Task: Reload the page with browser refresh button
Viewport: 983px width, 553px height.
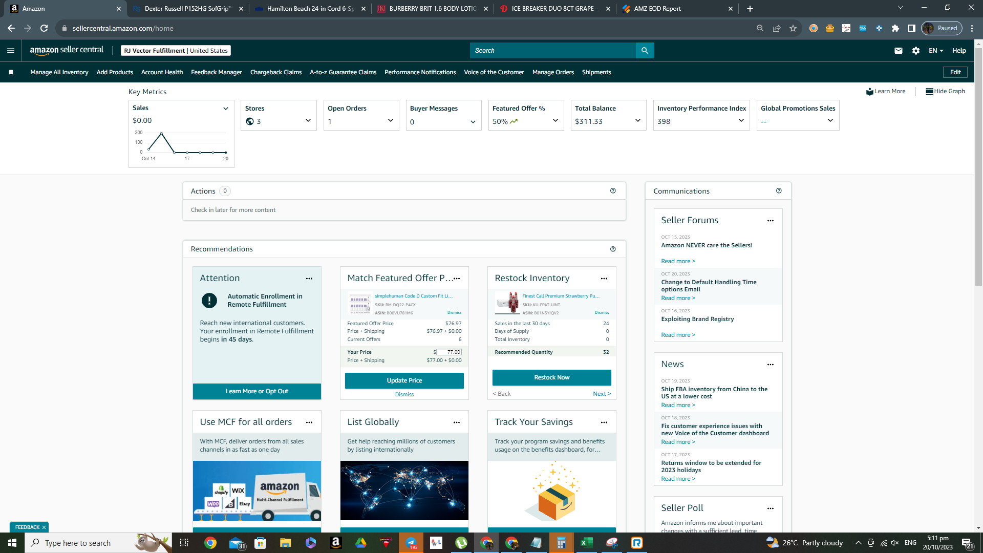Action: pyautogui.click(x=44, y=28)
